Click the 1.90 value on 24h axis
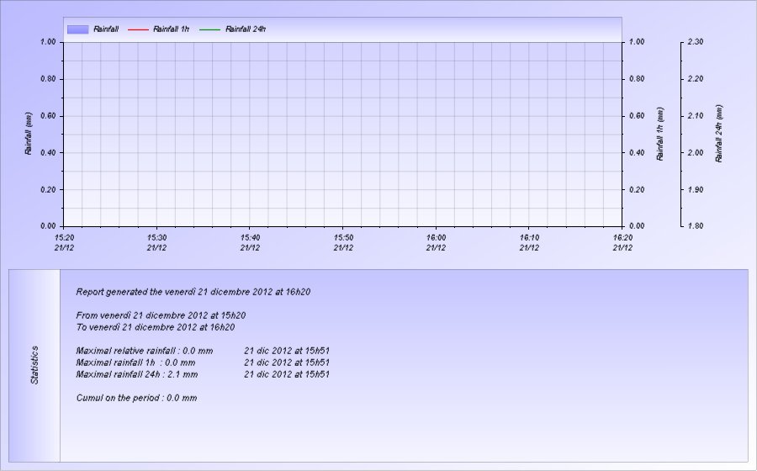 pyautogui.click(x=696, y=189)
